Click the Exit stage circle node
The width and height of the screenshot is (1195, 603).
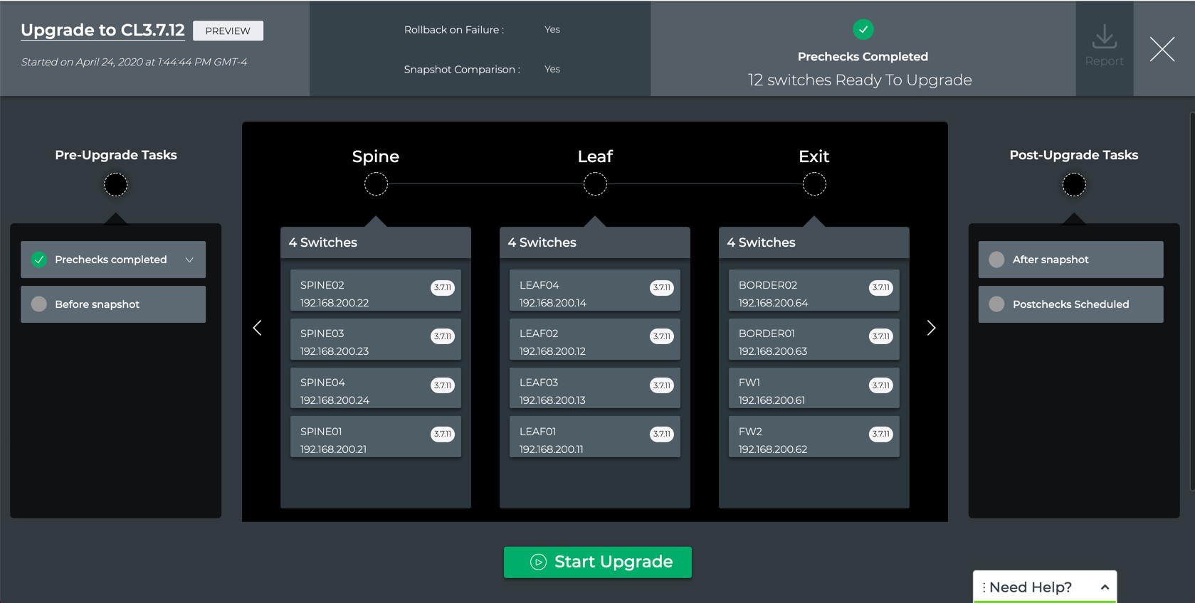point(814,184)
